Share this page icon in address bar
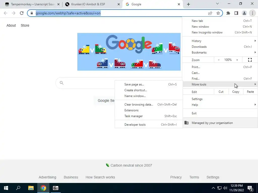The width and height of the screenshot is (258, 193). click(210, 13)
